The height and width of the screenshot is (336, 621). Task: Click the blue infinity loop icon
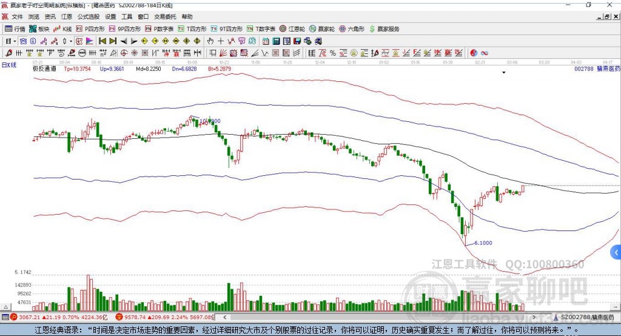point(484,53)
